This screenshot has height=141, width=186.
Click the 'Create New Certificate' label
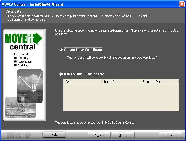(x=83, y=50)
